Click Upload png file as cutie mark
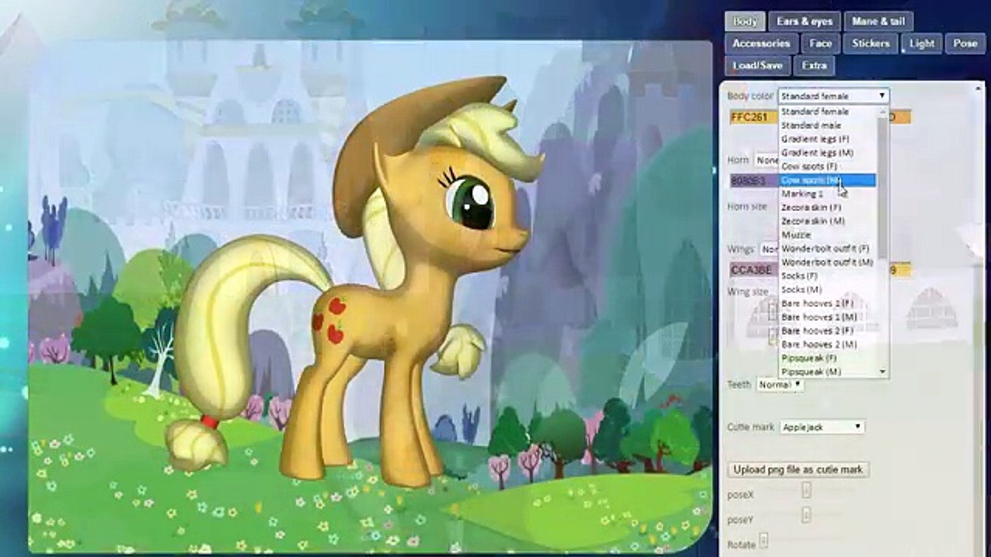The image size is (991, 557). pos(798,470)
